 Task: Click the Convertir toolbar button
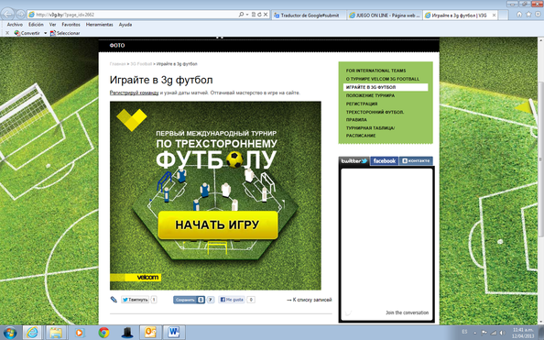[27, 33]
